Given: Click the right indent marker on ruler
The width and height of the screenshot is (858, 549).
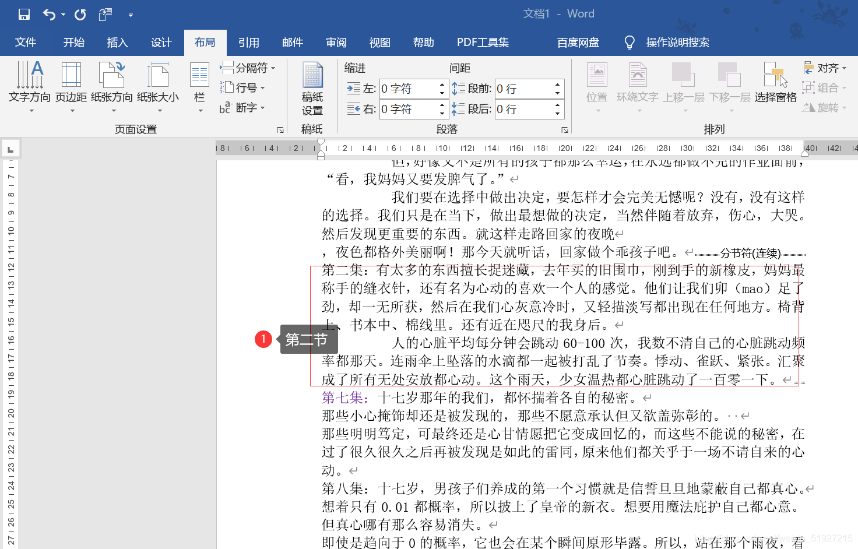Looking at the screenshot, I should click(x=805, y=153).
